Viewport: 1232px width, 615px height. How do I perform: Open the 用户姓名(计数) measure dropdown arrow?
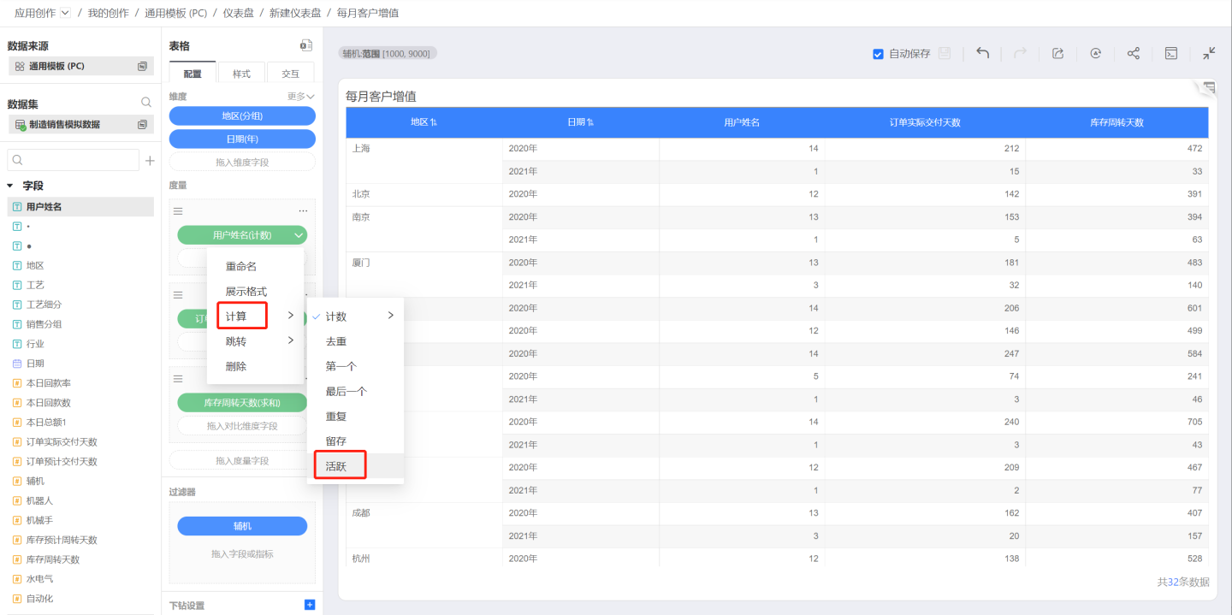click(299, 235)
